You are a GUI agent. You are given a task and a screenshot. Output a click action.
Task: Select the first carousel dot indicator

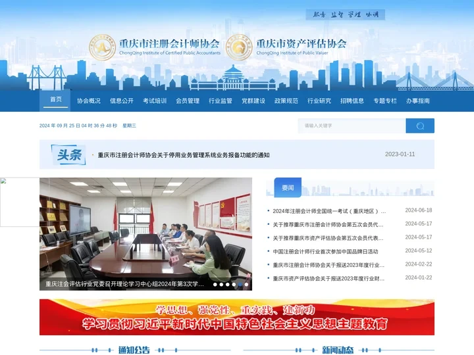click(215, 285)
